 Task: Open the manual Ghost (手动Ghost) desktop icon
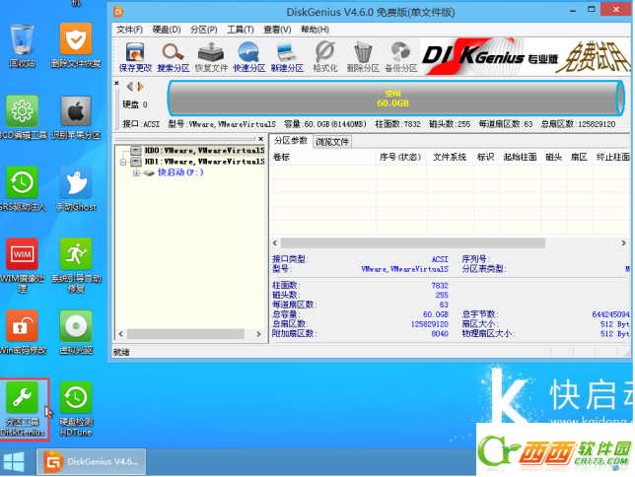click(x=76, y=189)
